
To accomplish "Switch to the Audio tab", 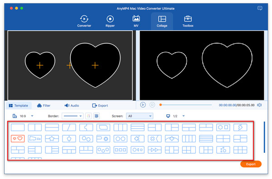I will coord(72,105).
